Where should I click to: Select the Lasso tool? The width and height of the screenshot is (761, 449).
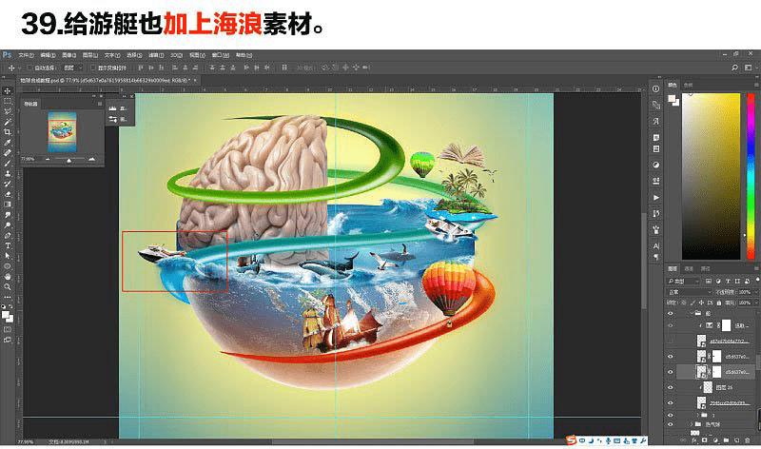pyautogui.click(x=8, y=111)
